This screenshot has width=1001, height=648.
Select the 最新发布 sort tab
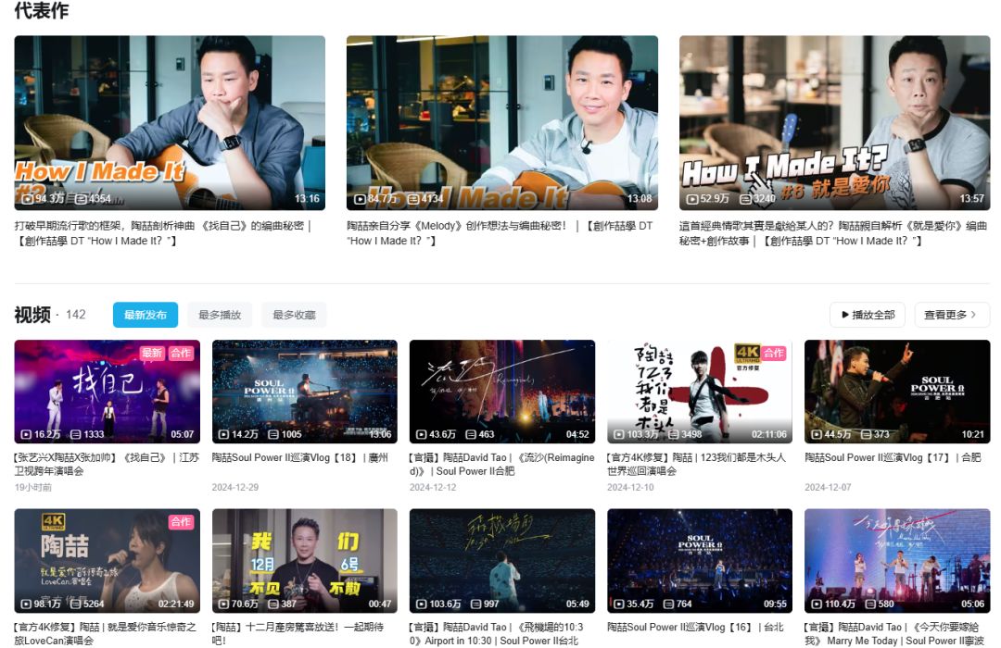tap(146, 315)
